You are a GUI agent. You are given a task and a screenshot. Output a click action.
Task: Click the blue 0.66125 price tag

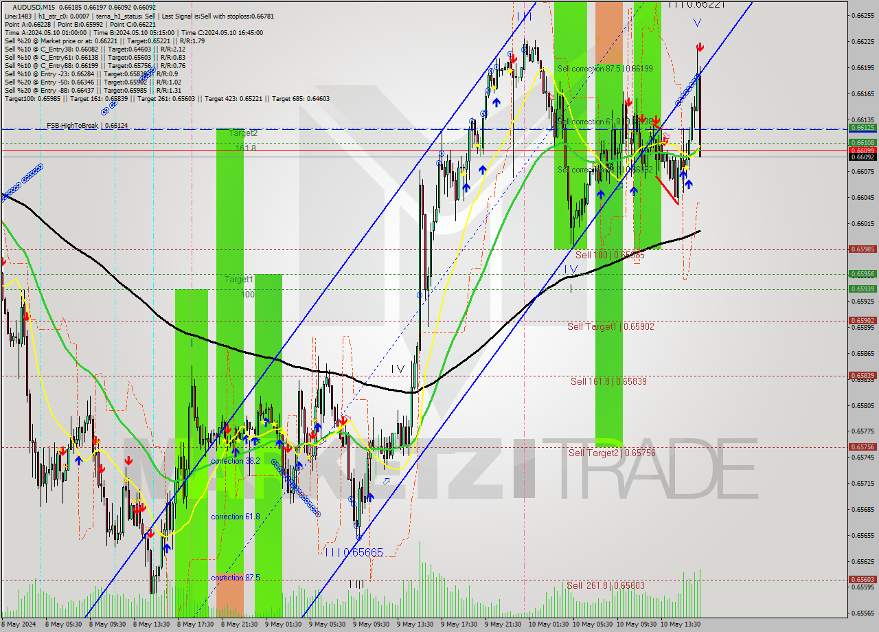(863, 127)
